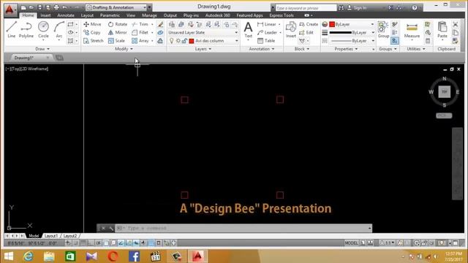The width and height of the screenshot is (468, 263).
Task: Expand the Annotation panel
Action: (x=262, y=49)
